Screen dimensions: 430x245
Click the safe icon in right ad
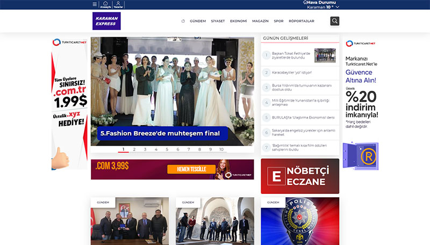click(x=361, y=156)
